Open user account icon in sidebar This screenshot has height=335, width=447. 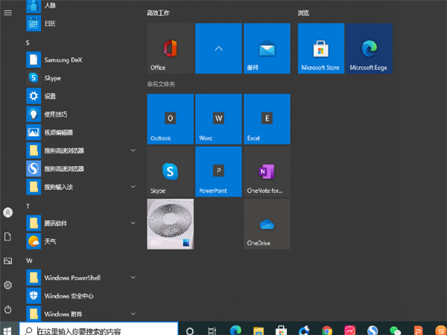tap(8, 212)
